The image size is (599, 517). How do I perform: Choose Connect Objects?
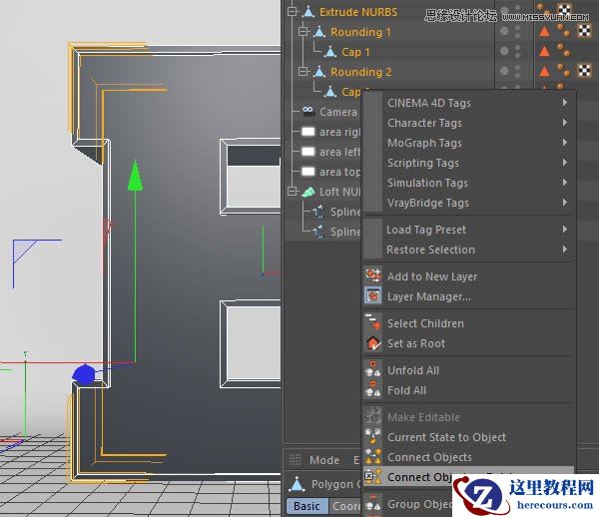(x=468, y=457)
